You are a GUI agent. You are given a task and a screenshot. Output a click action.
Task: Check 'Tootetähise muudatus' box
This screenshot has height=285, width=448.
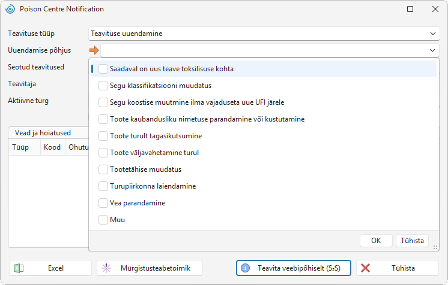pos(103,169)
